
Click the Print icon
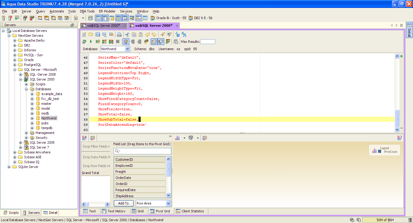pyautogui.click(x=119, y=34)
